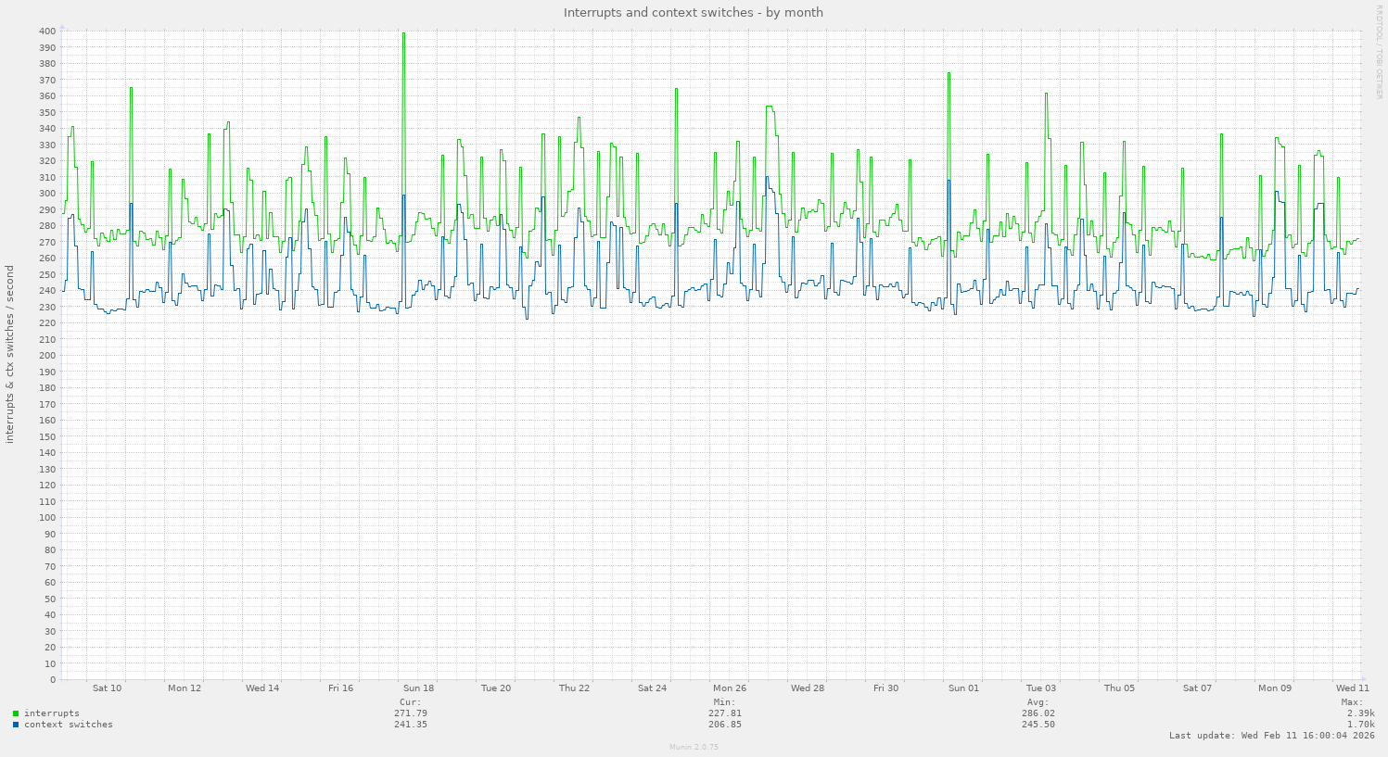The height and width of the screenshot is (757, 1388).
Task: Select the "interrupts" legend label
Action: tap(51, 713)
